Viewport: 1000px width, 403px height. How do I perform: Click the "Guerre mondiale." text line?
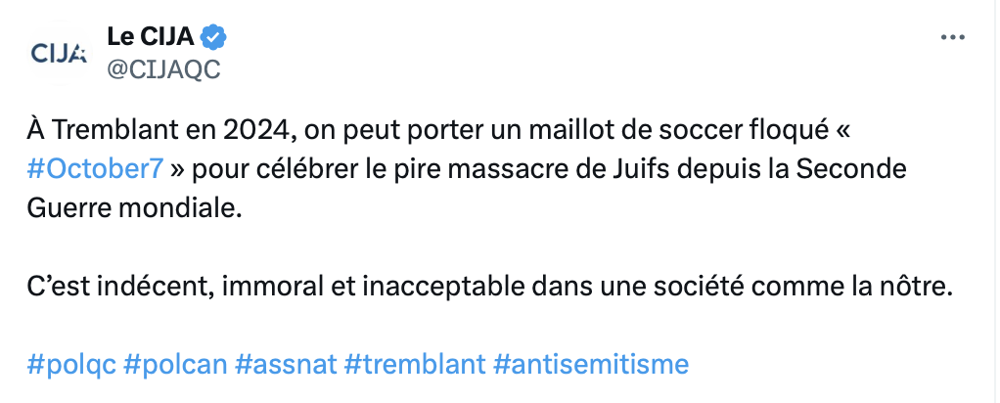(135, 208)
